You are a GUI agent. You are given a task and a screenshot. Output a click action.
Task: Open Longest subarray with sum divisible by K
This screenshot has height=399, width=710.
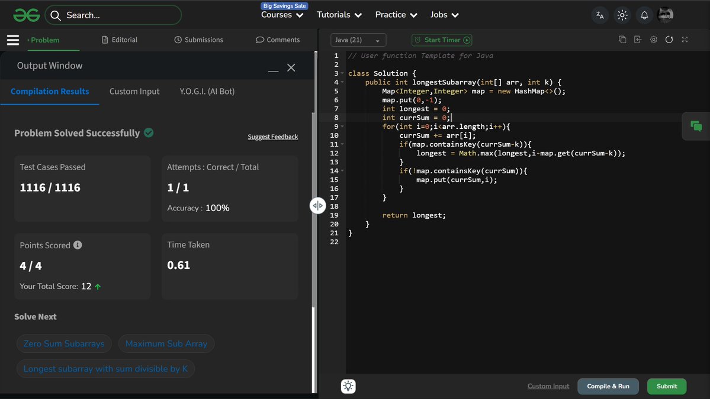coord(105,369)
